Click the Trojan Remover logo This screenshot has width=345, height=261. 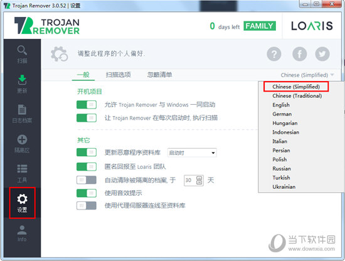pos(47,26)
